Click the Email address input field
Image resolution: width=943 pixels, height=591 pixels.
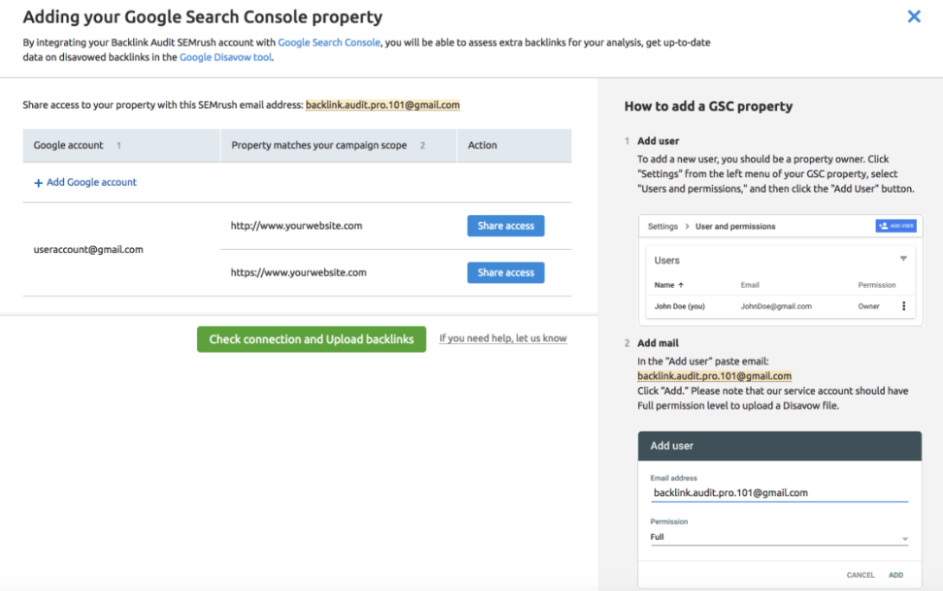778,492
